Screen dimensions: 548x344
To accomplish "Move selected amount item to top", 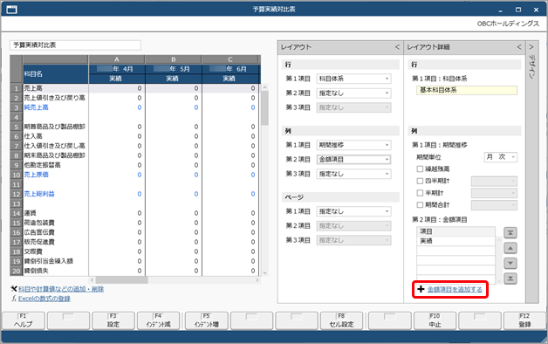I will pyautogui.click(x=510, y=233).
